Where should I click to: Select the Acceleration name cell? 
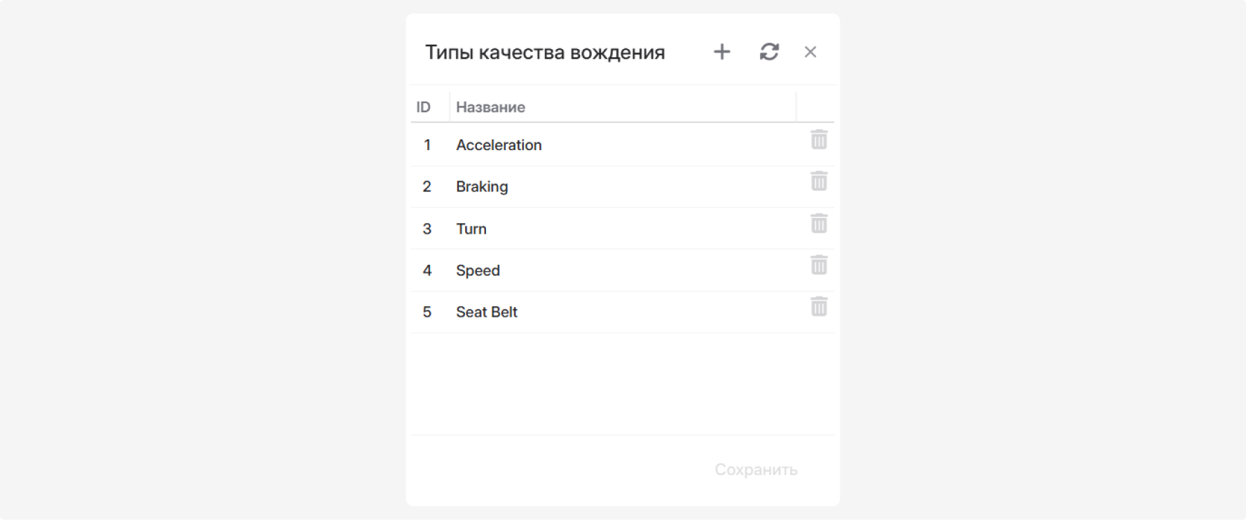[x=623, y=145]
